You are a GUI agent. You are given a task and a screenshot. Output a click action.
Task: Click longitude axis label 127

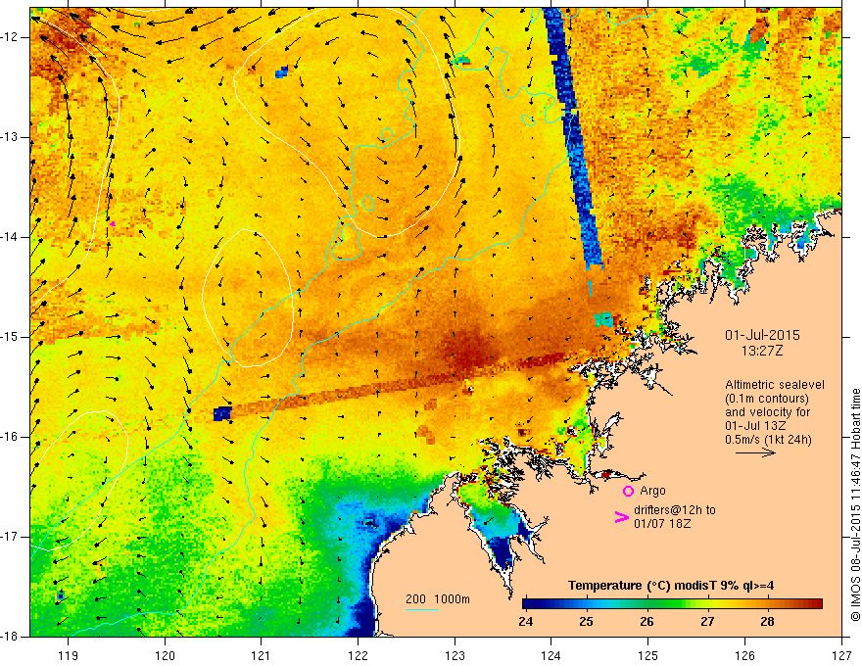841,655
